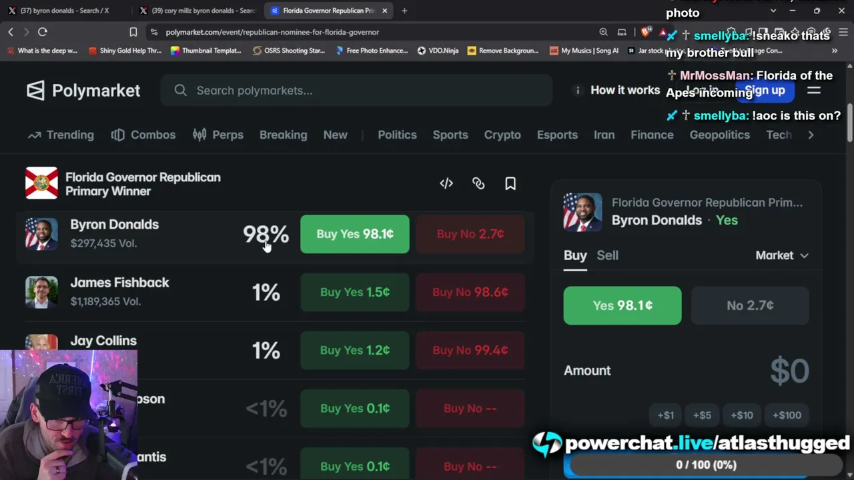Open the Free Photo Enhancer bookmark
The image size is (854, 480).
click(372, 51)
